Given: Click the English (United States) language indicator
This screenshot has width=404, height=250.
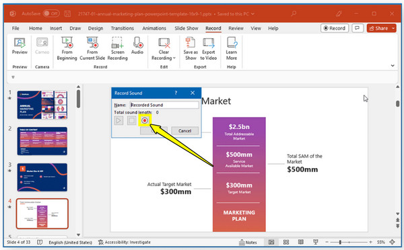Looking at the screenshot, I should [x=70, y=243].
